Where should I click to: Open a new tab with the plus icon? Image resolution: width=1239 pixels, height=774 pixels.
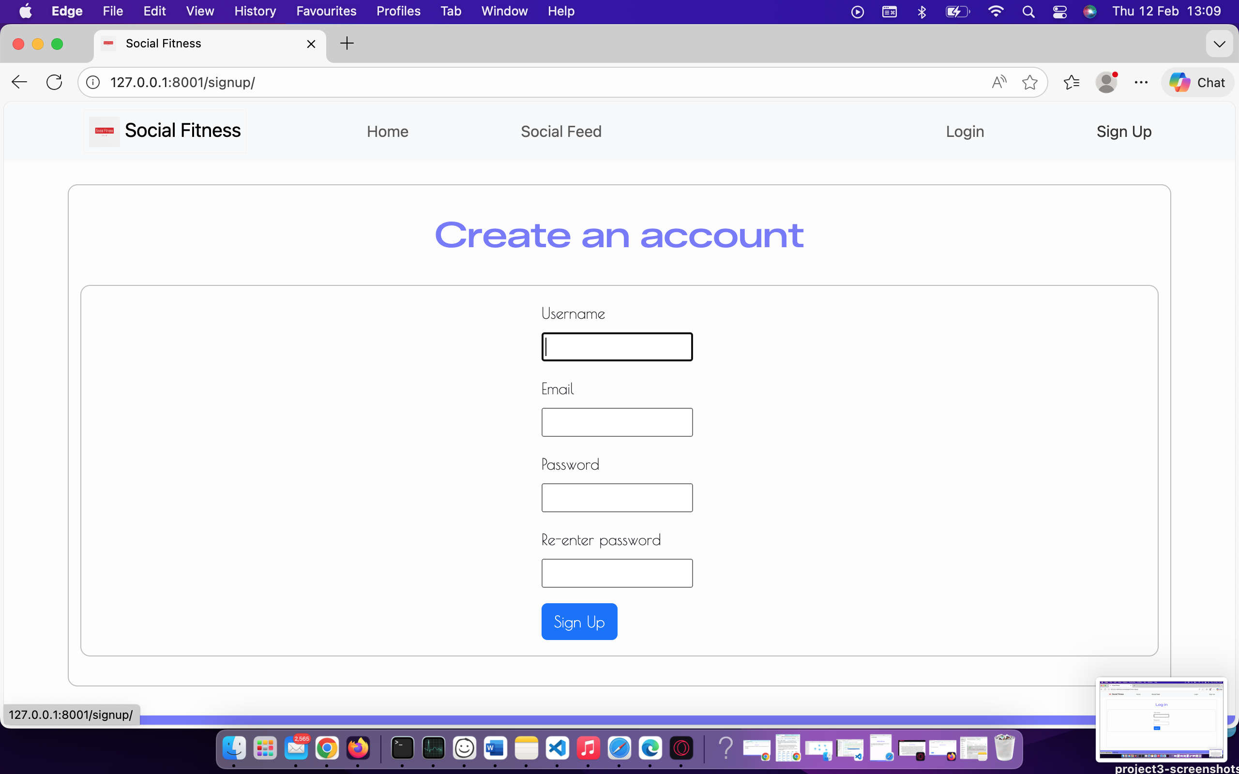pos(347,44)
